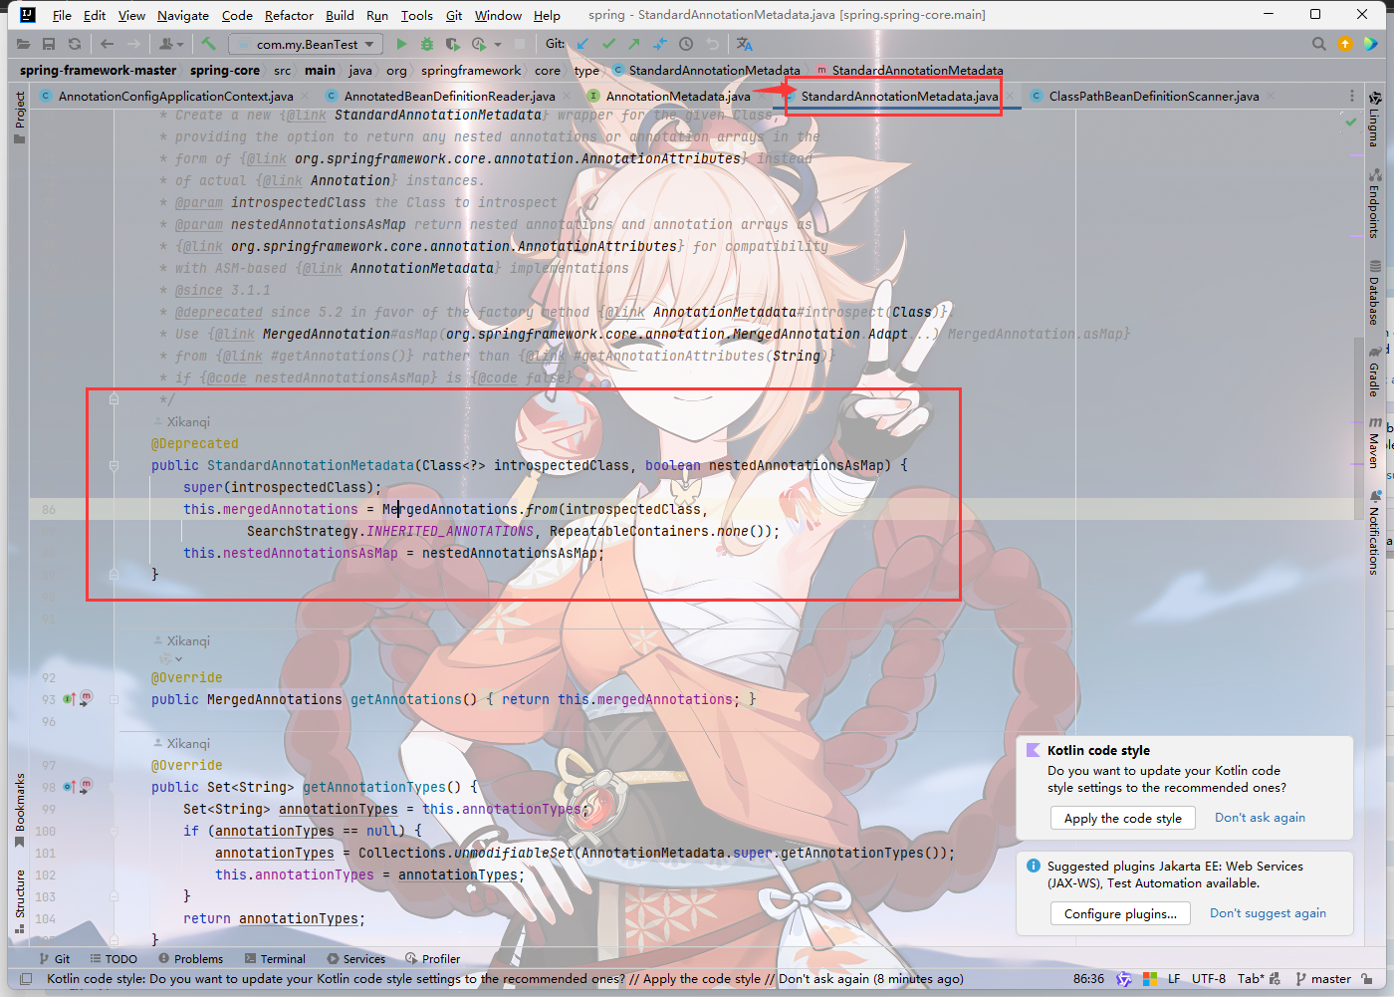Open the Build menu

pos(340,15)
